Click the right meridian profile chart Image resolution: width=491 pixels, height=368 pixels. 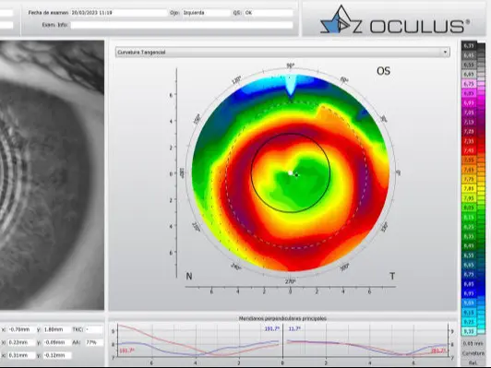click(365, 340)
